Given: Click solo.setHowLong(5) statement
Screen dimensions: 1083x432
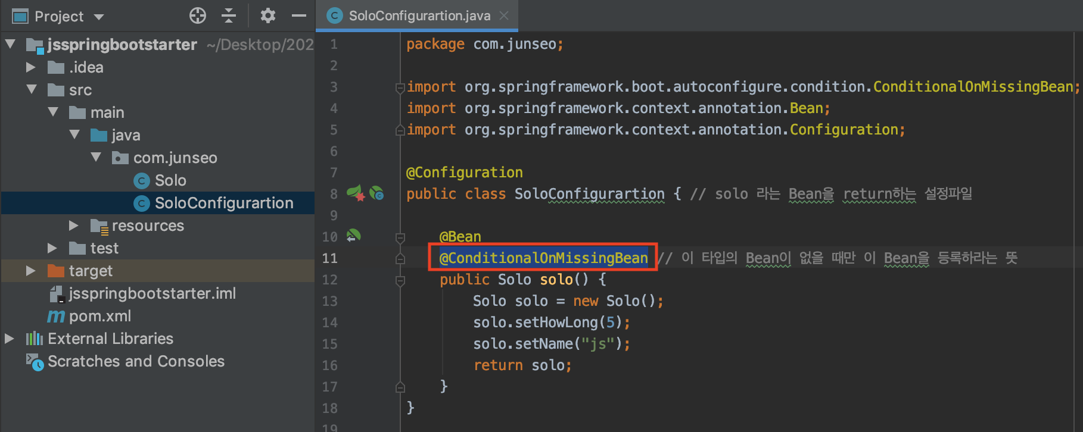Looking at the screenshot, I should coord(551,323).
